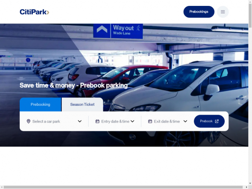Click the exit date calendar icon
This screenshot has height=189, width=252.
[x=150, y=121]
